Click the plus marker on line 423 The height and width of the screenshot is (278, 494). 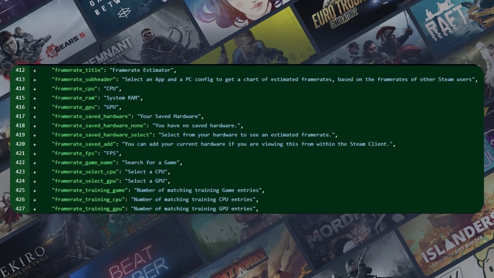coord(35,172)
